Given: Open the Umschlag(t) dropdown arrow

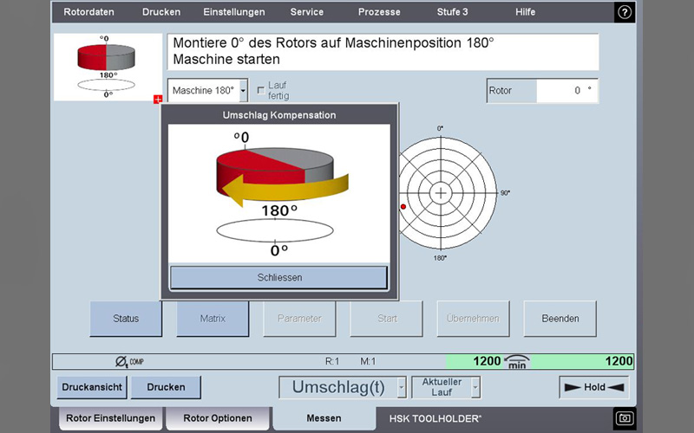Looking at the screenshot, I should point(401,387).
